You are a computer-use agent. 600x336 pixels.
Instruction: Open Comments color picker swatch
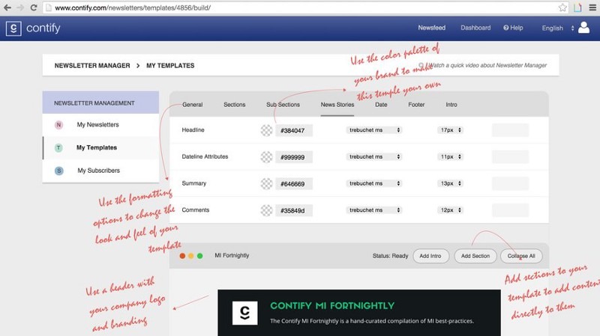[266, 210]
